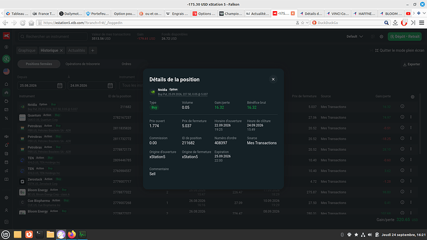Open new browser tab with plus icon
Viewport: 427px width, 240px height.
[x=418, y=13]
